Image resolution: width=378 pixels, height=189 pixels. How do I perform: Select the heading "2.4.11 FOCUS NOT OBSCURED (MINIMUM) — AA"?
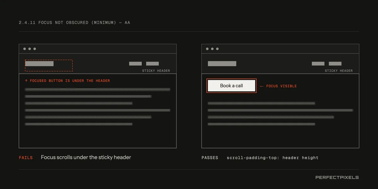coord(74,23)
